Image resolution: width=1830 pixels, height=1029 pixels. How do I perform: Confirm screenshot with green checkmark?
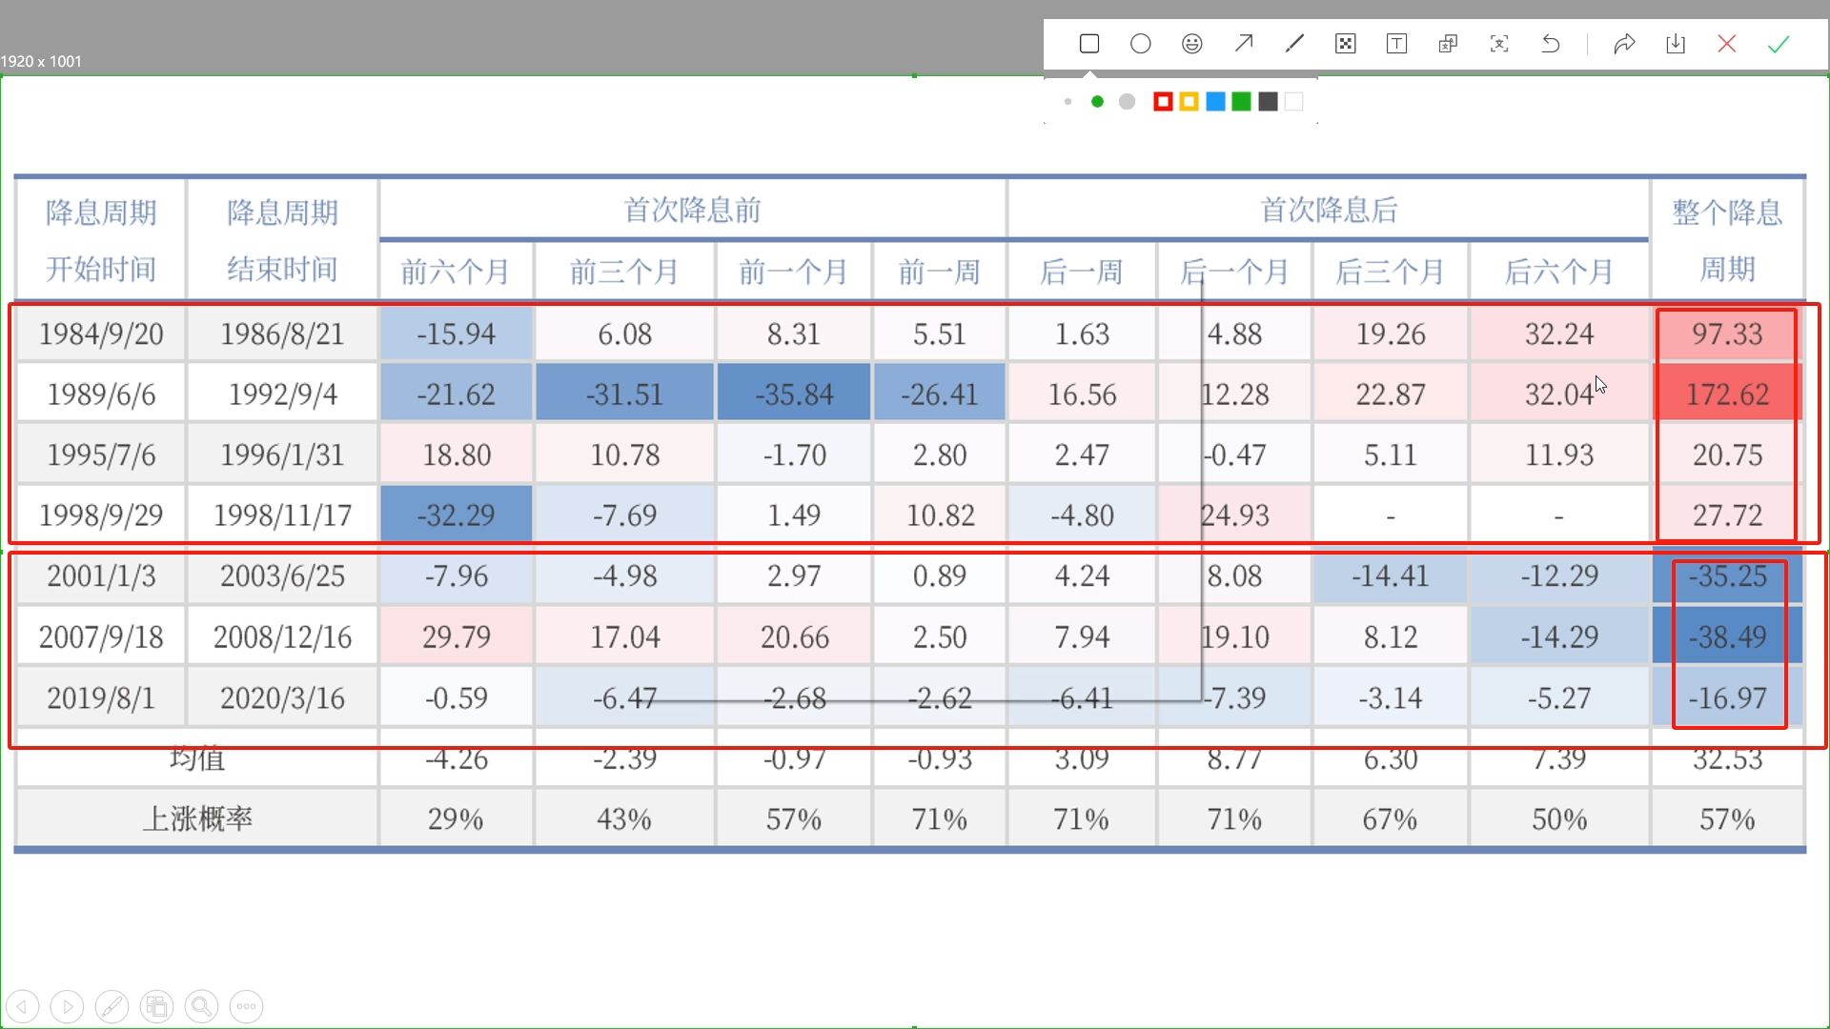1779,44
